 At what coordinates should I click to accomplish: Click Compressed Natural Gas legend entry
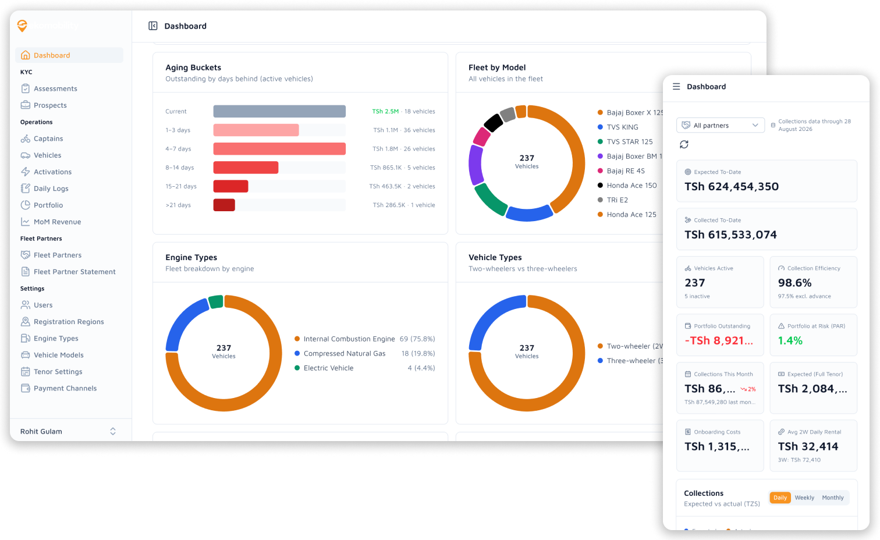pyautogui.click(x=365, y=353)
